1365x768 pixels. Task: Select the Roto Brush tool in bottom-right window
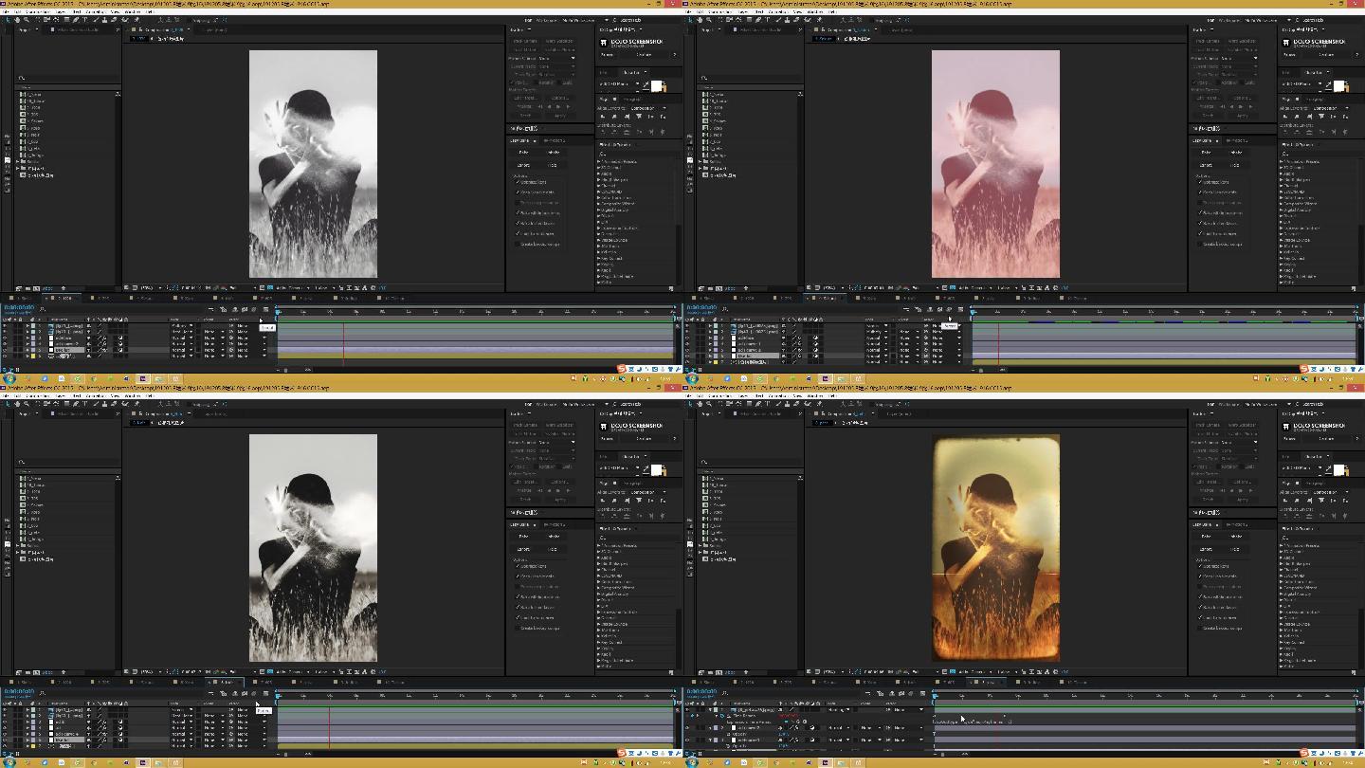click(x=808, y=404)
